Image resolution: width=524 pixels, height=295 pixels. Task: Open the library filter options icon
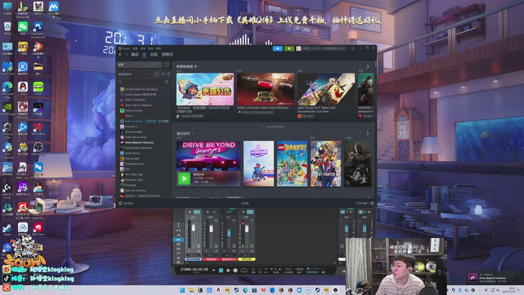coord(166,82)
